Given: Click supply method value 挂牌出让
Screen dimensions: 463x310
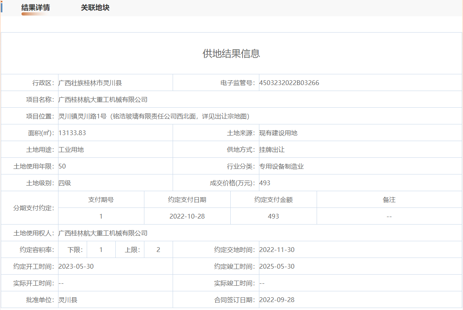Looking at the screenshot, I should (272, 150).
